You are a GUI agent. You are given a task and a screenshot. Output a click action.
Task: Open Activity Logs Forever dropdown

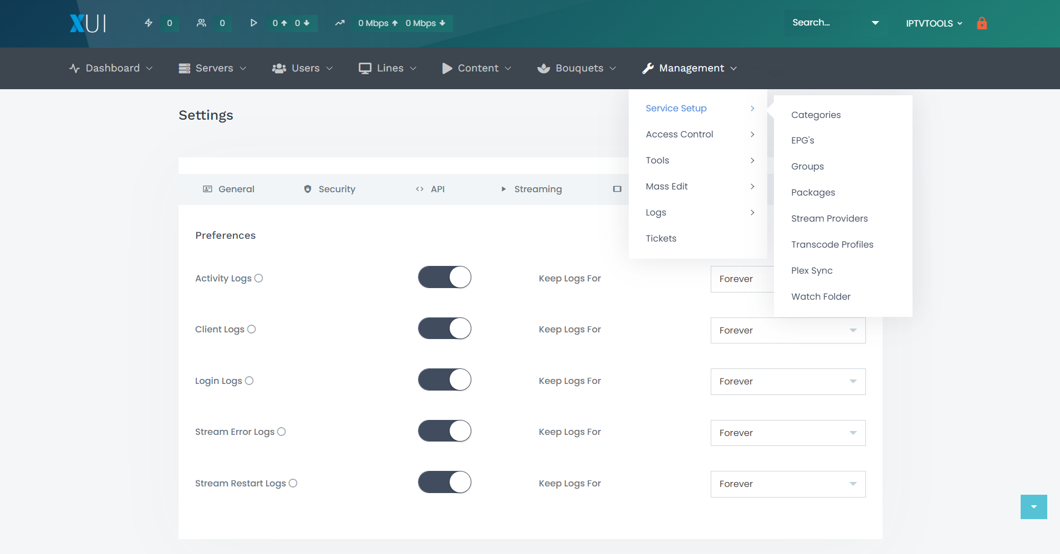742,279
